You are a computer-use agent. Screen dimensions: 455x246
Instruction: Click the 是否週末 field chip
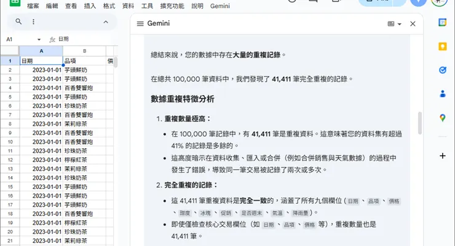tap(251, 213)
